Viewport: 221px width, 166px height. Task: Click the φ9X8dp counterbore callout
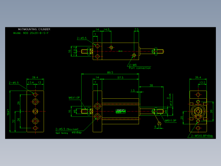tap(76, 132)
